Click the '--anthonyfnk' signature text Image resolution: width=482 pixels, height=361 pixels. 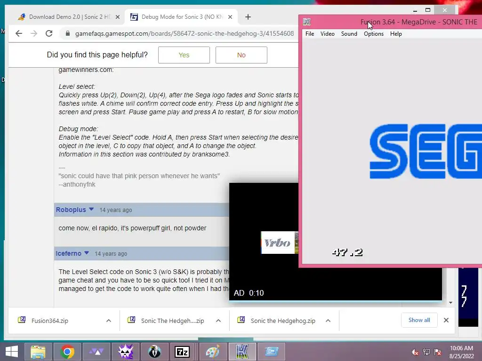click(x=77, y=184)
